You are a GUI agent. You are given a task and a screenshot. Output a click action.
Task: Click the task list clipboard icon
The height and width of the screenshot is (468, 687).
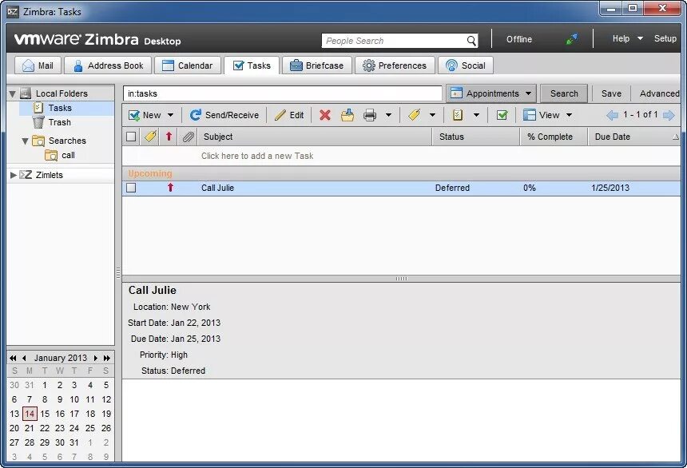tap(458, 115)
